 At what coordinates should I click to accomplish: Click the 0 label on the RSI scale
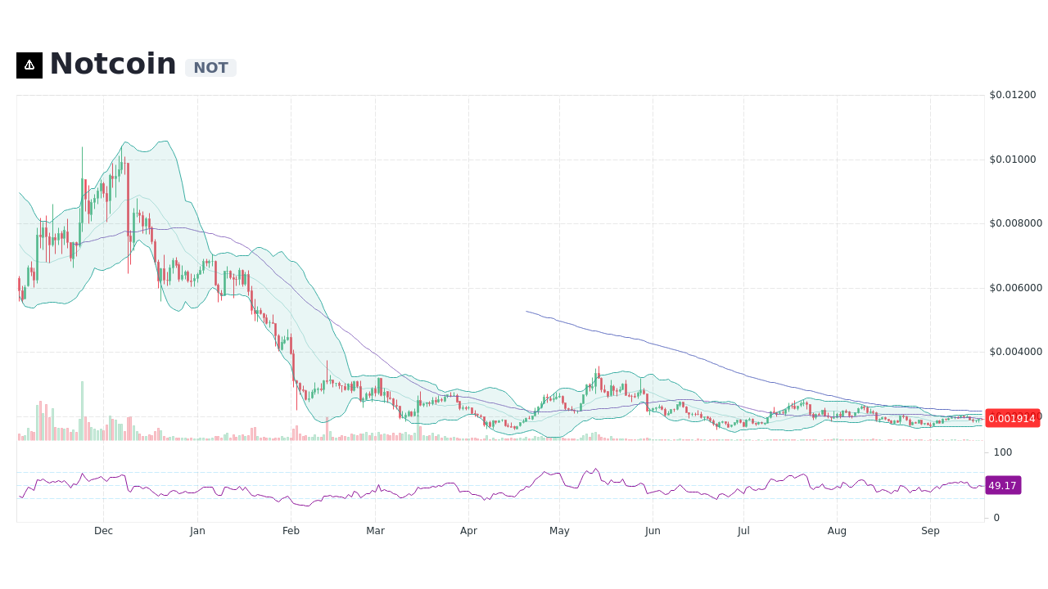(x=996, y=517)
